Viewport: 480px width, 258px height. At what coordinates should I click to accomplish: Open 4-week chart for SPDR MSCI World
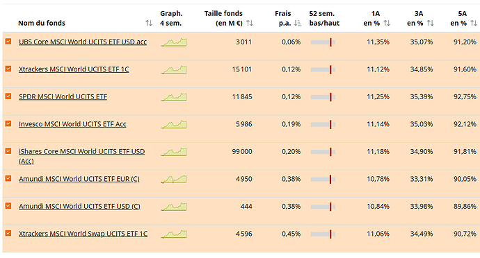174,97
